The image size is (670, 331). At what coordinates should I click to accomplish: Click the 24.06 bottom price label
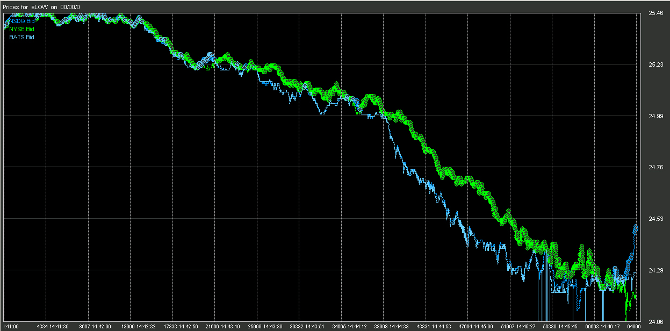click(x=655, y=322)
